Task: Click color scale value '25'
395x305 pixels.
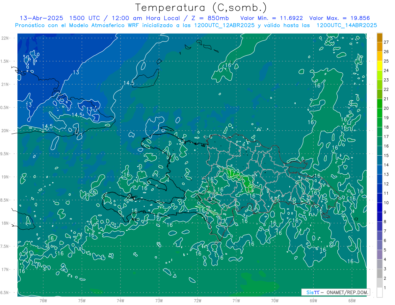Action: [x=386, y=61]
